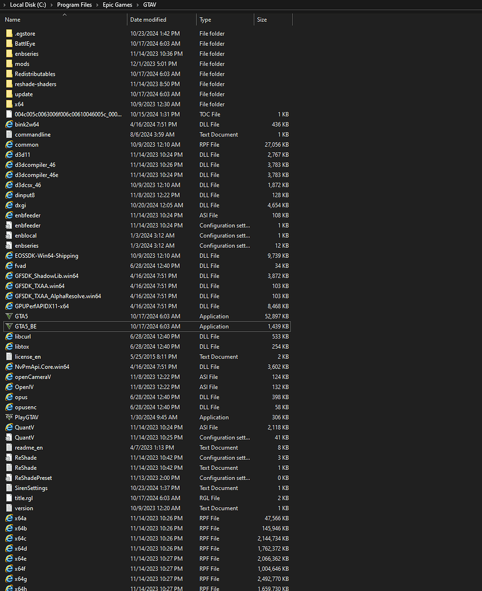
Task: Click the PlayGTAV application icon
Action: [9, 417]
